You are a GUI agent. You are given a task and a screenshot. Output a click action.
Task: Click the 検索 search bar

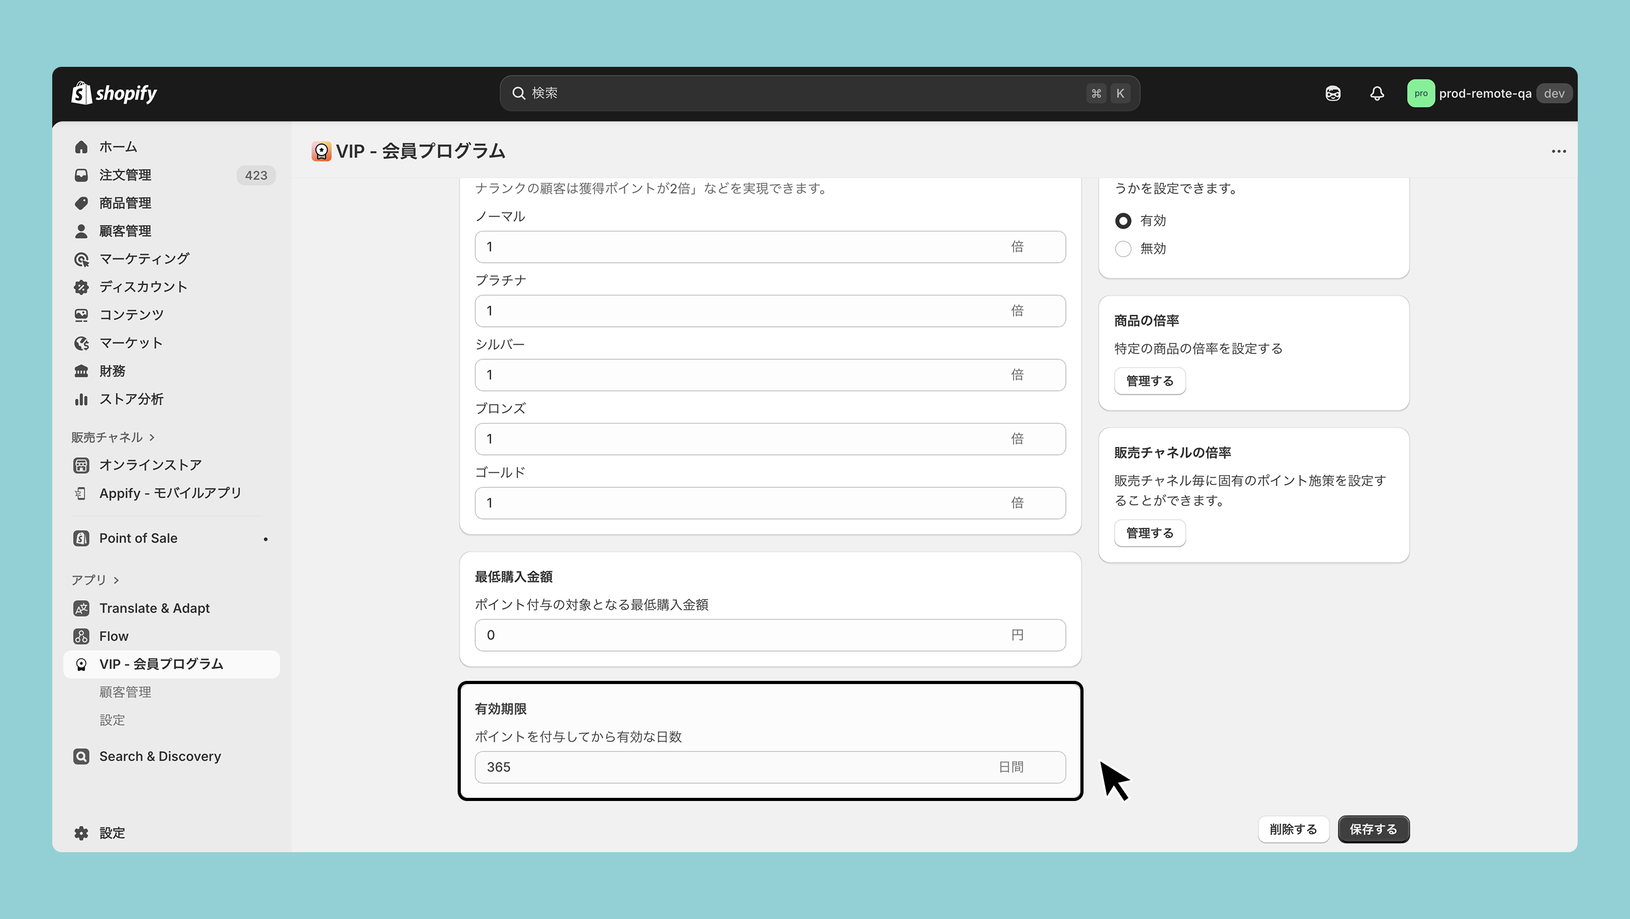804,93
